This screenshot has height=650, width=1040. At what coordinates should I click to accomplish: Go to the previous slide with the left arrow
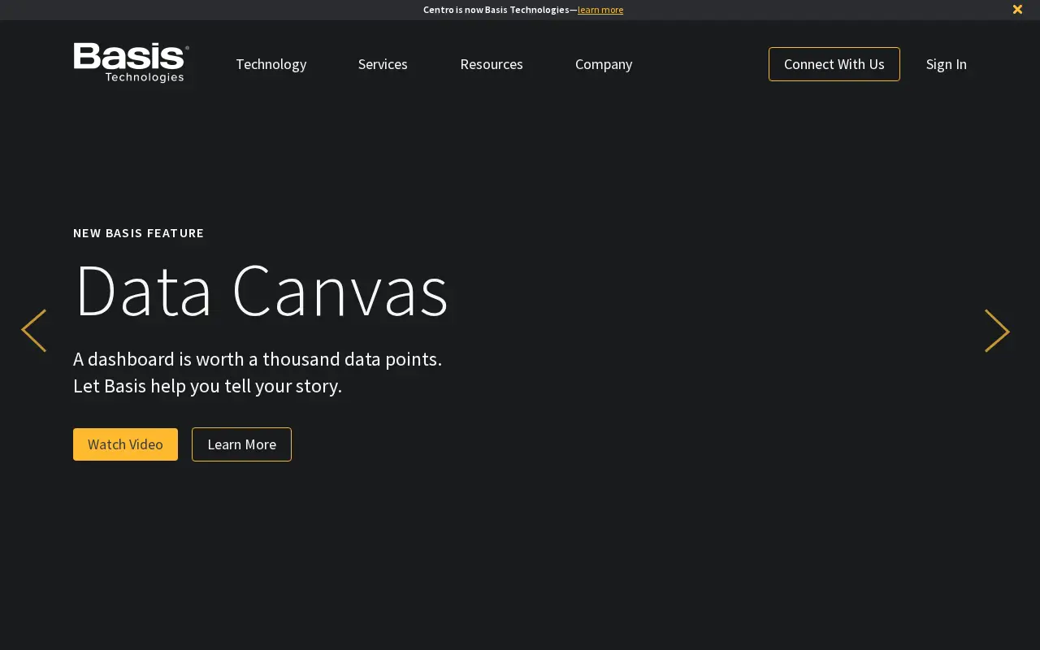click(33, 331)
